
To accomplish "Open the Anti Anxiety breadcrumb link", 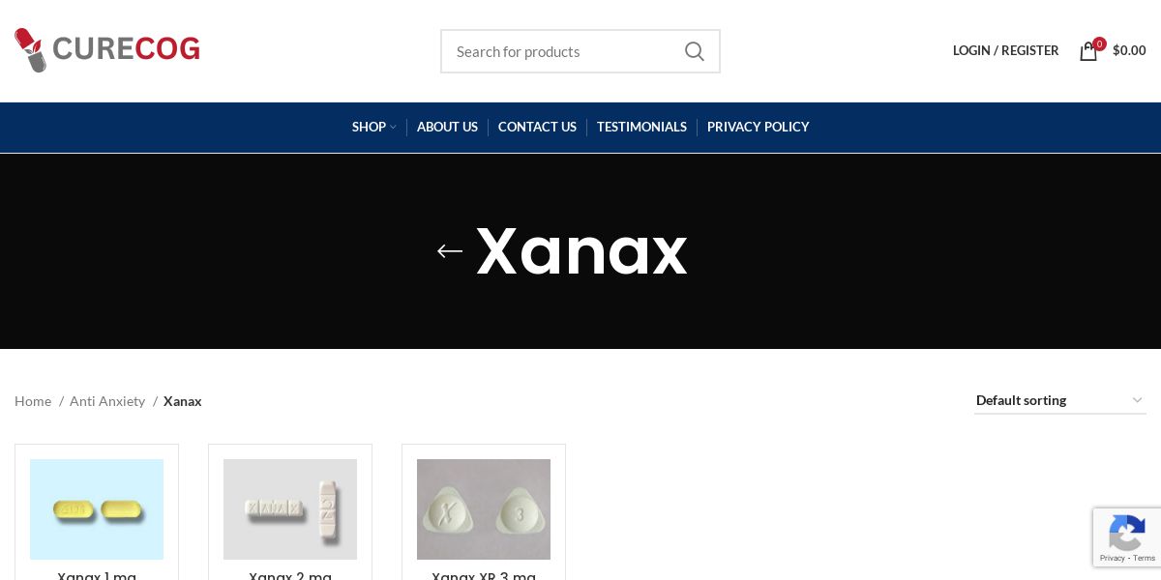I will tap(107, 401).
